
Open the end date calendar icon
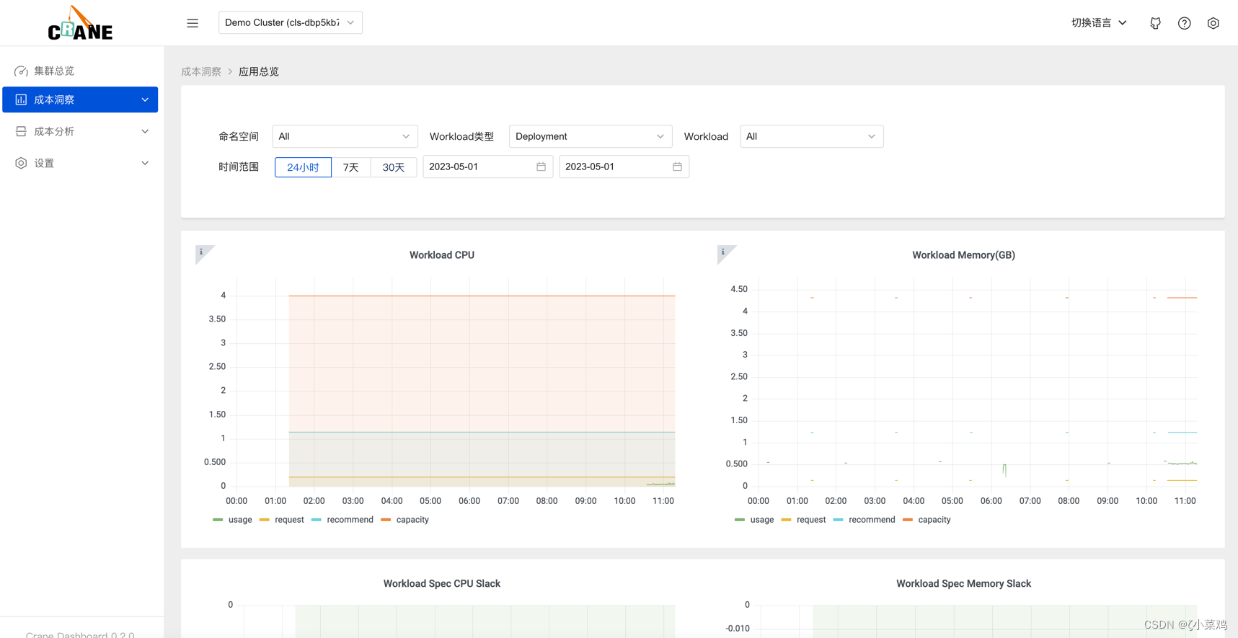(677, 167)
